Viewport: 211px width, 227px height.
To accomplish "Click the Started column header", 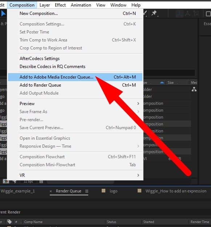I will tap(149, 222).
